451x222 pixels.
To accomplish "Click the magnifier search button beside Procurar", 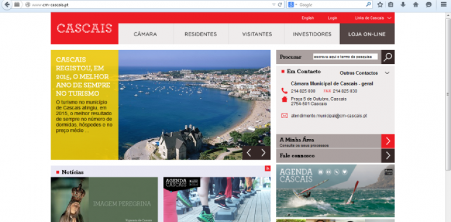I will (x=388, y=57).
